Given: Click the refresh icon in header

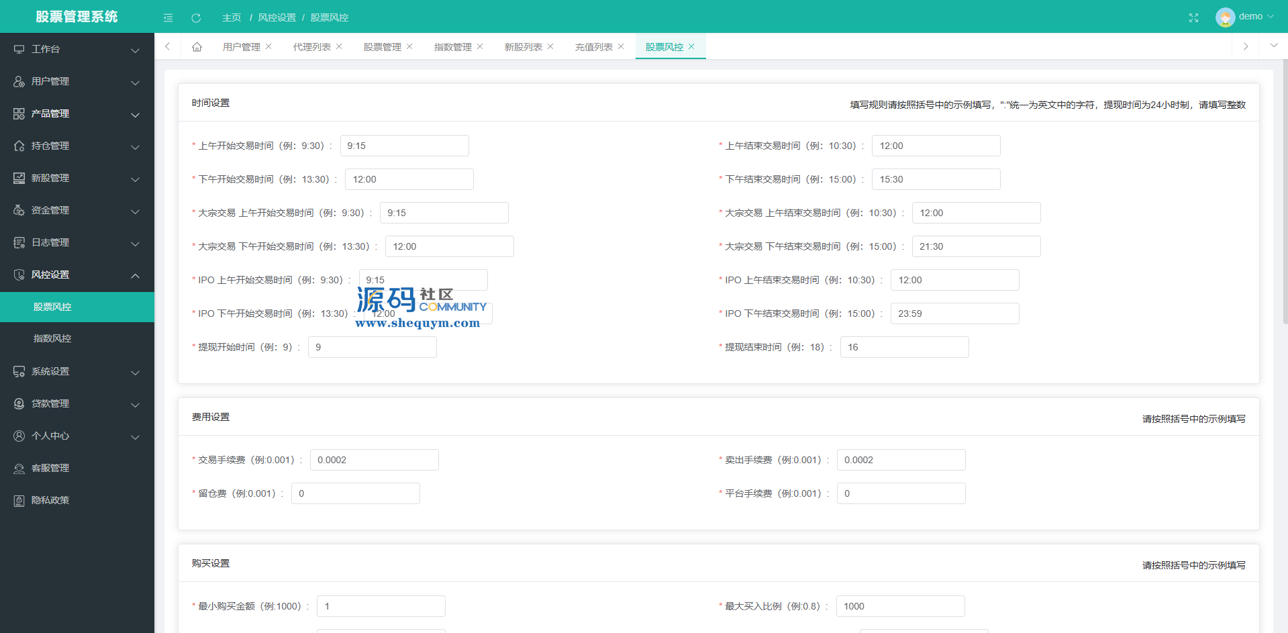Looking at the screenshot, I should tap(196, 17).
